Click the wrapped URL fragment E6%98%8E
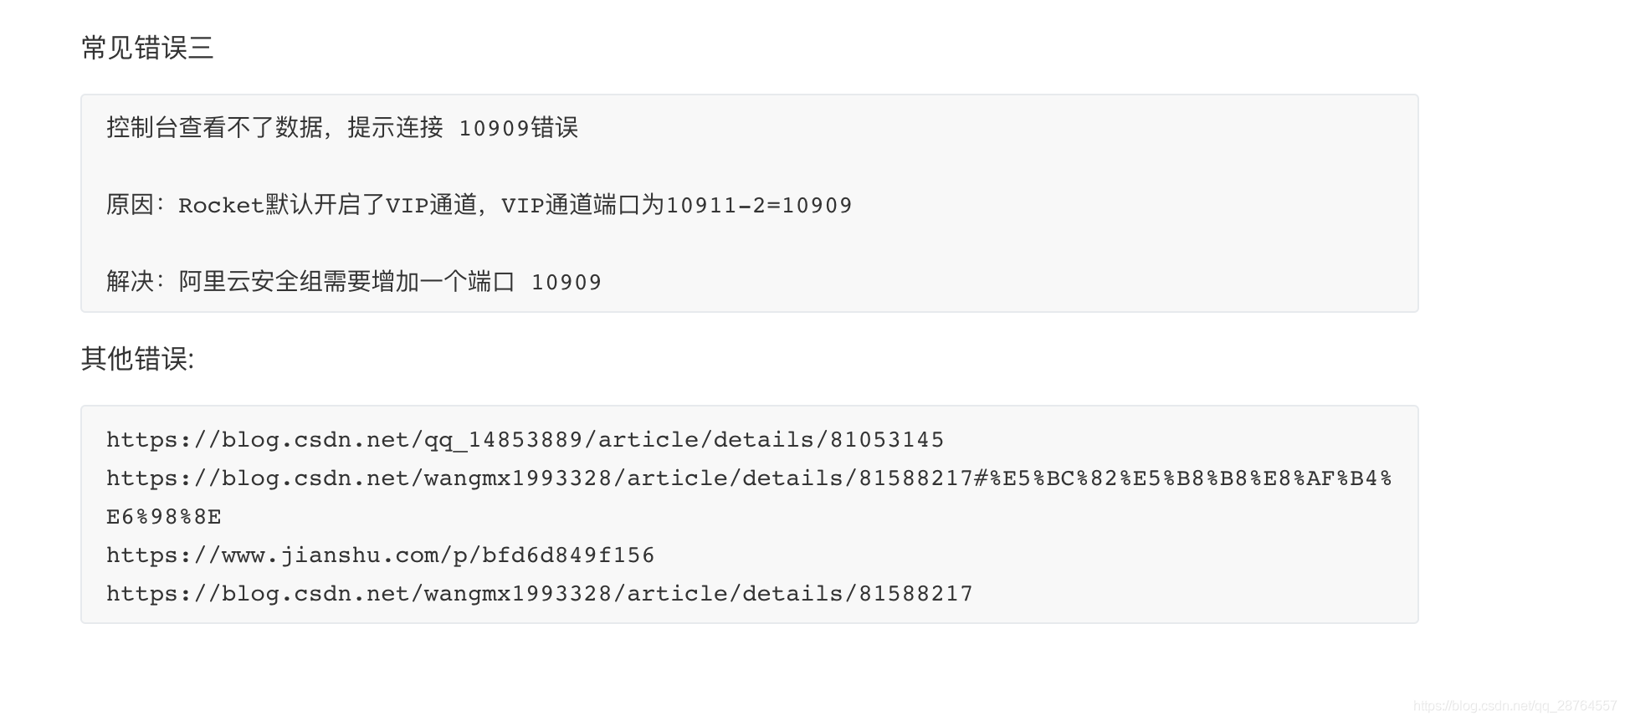Image resolution: width=1625 pixels, height=721 pixels. pos(164,517)
